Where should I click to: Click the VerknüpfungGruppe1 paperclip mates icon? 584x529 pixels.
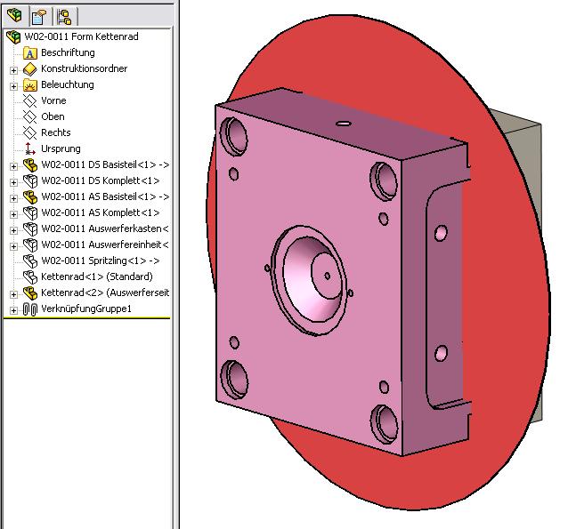[x=29, y=309]
